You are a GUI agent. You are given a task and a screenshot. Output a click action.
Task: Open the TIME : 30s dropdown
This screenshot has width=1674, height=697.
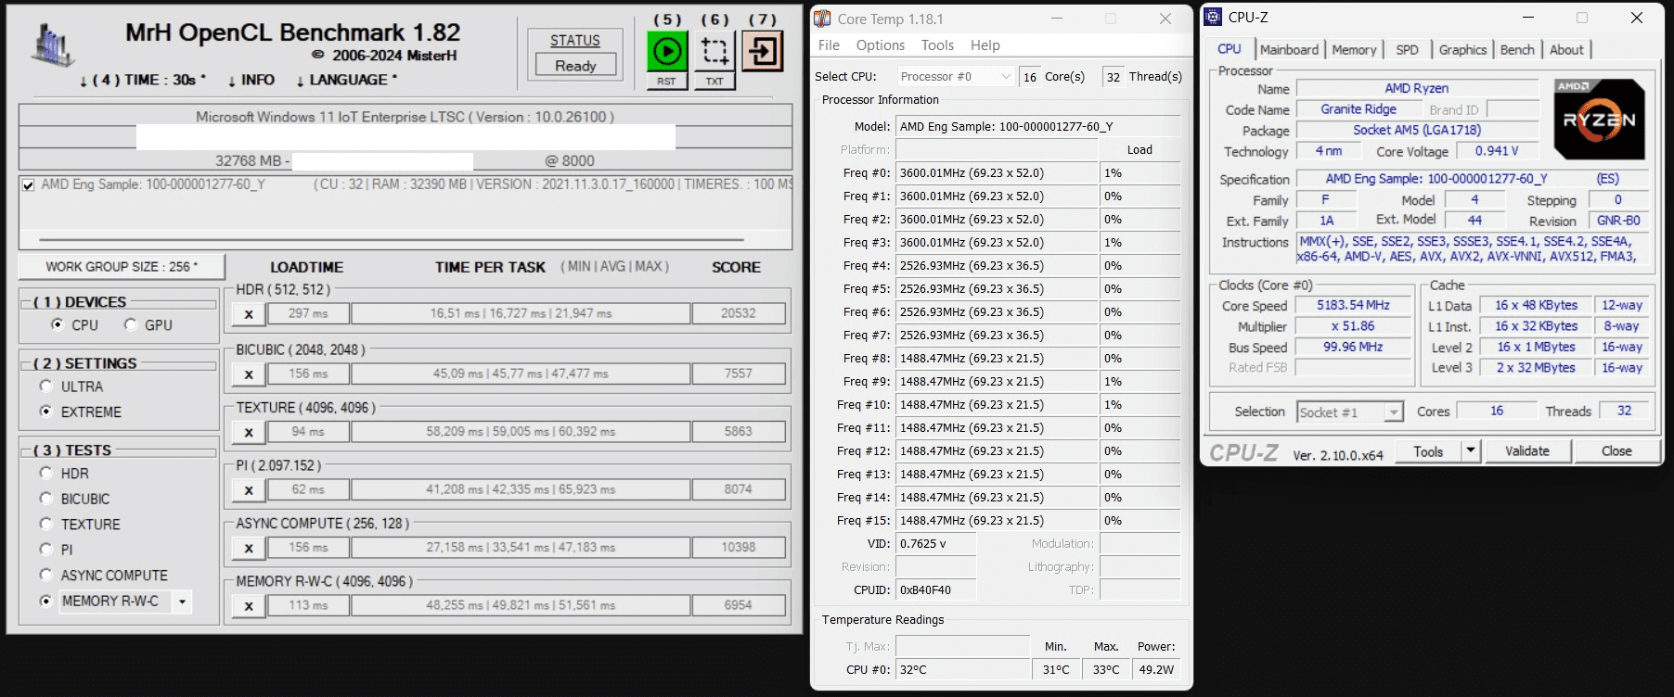[x=142, y=81]
